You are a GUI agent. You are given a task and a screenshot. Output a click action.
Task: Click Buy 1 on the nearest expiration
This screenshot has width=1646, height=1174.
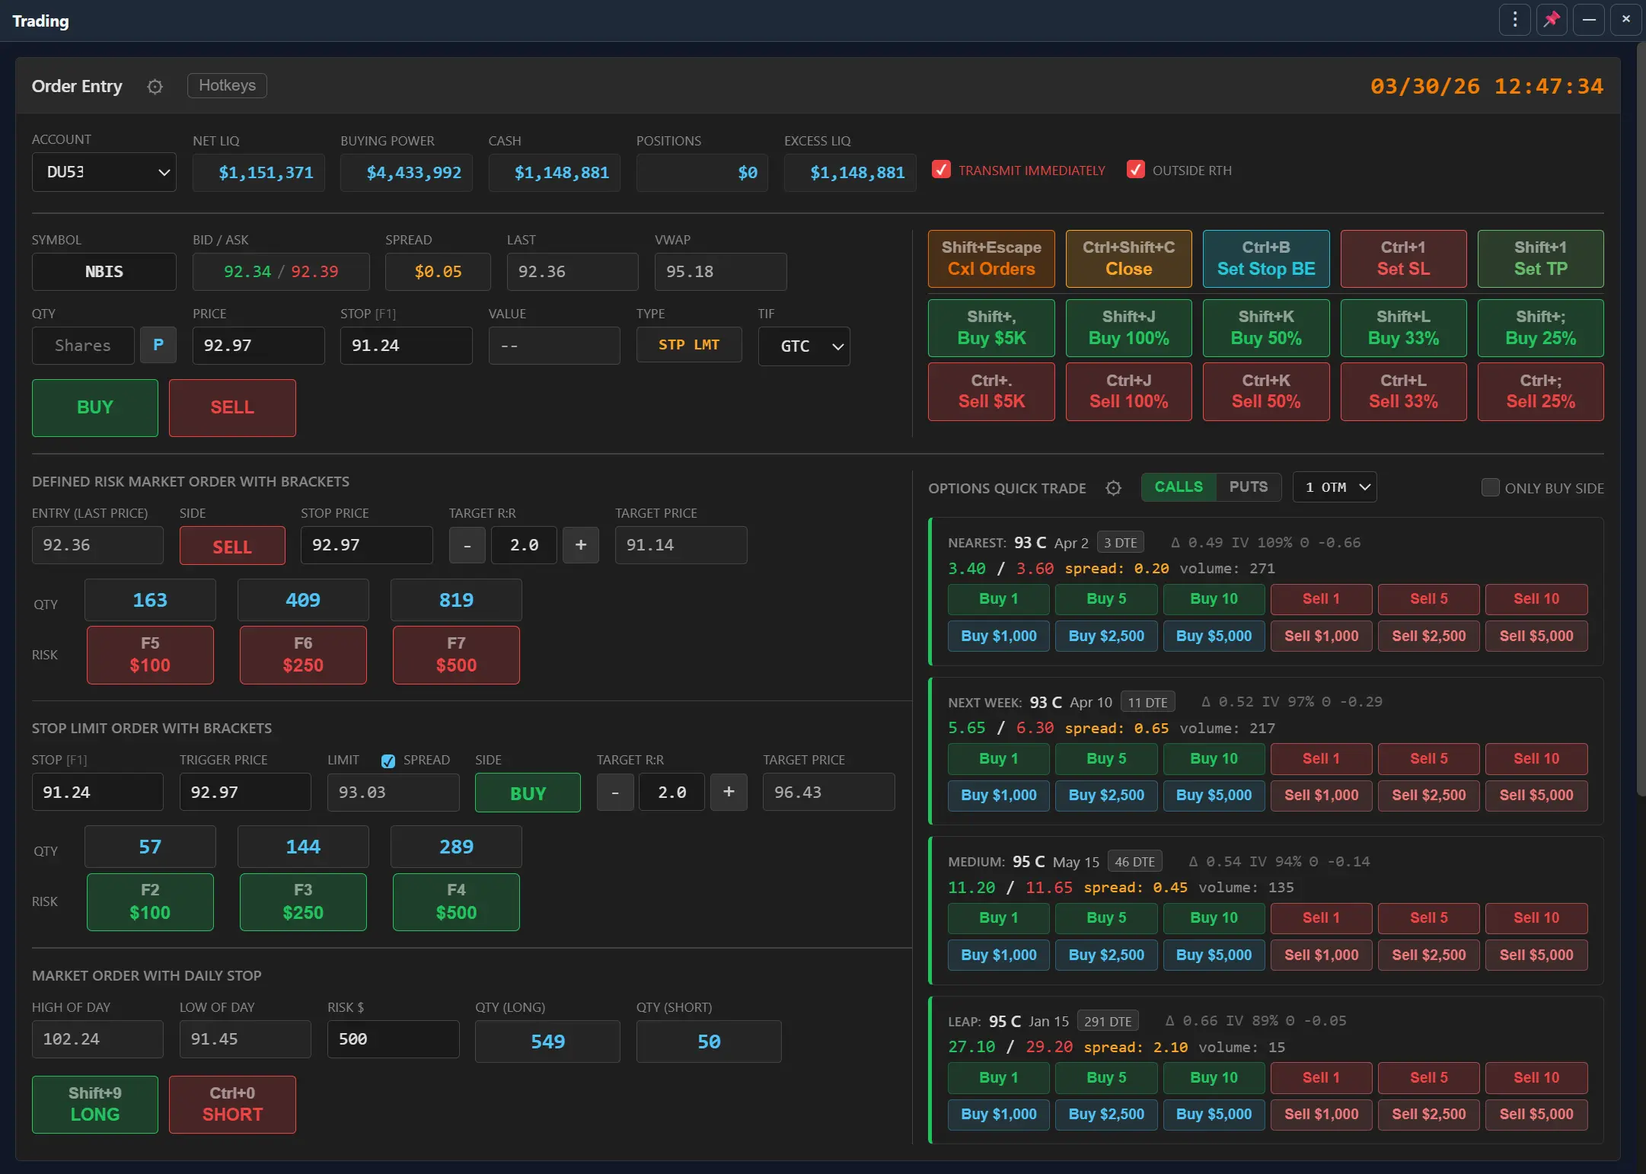pyautogui.click(x=997, y=599)
